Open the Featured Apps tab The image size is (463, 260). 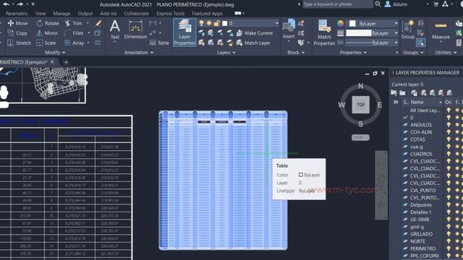(x=207, y=13)
